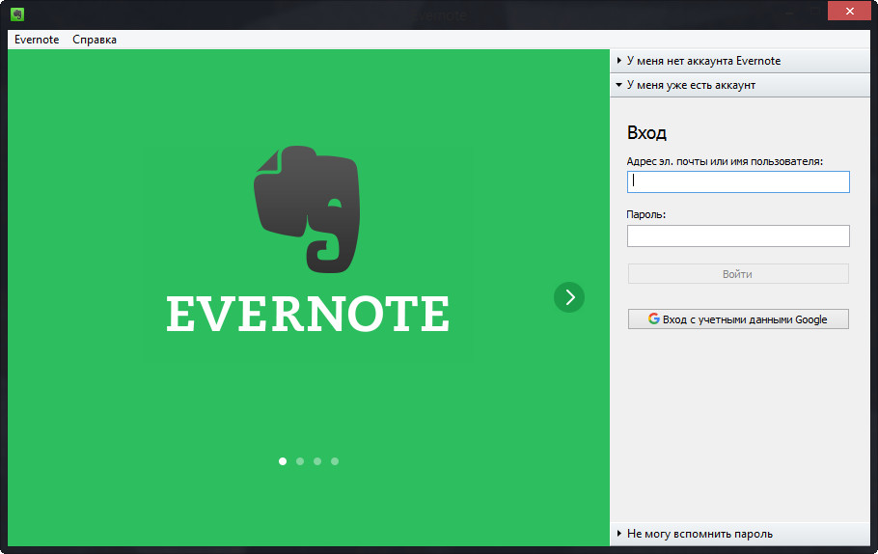This screenshot has width=878, height=554.
Task: Click the Evernote app icon in title bar
Action: tap(17, 14)
